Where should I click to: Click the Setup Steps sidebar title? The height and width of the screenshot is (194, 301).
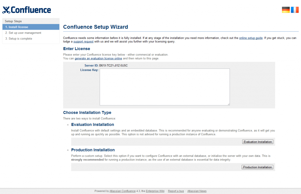[13, 21]
